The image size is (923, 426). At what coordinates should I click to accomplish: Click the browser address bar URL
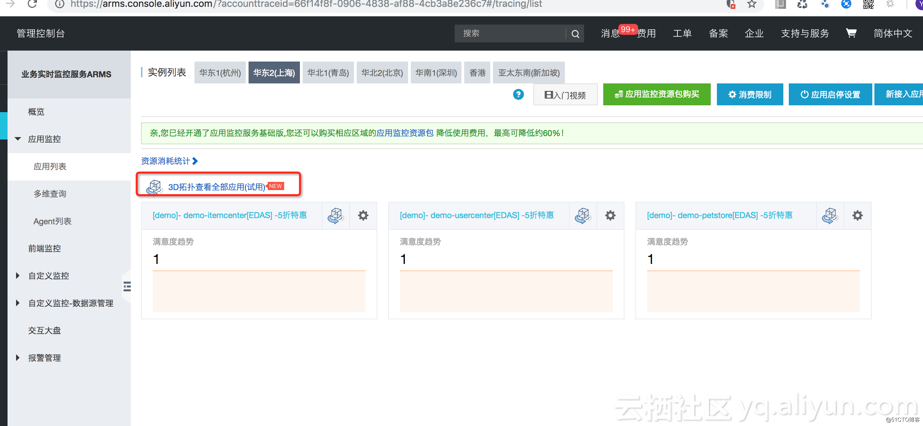pos(306,4)
